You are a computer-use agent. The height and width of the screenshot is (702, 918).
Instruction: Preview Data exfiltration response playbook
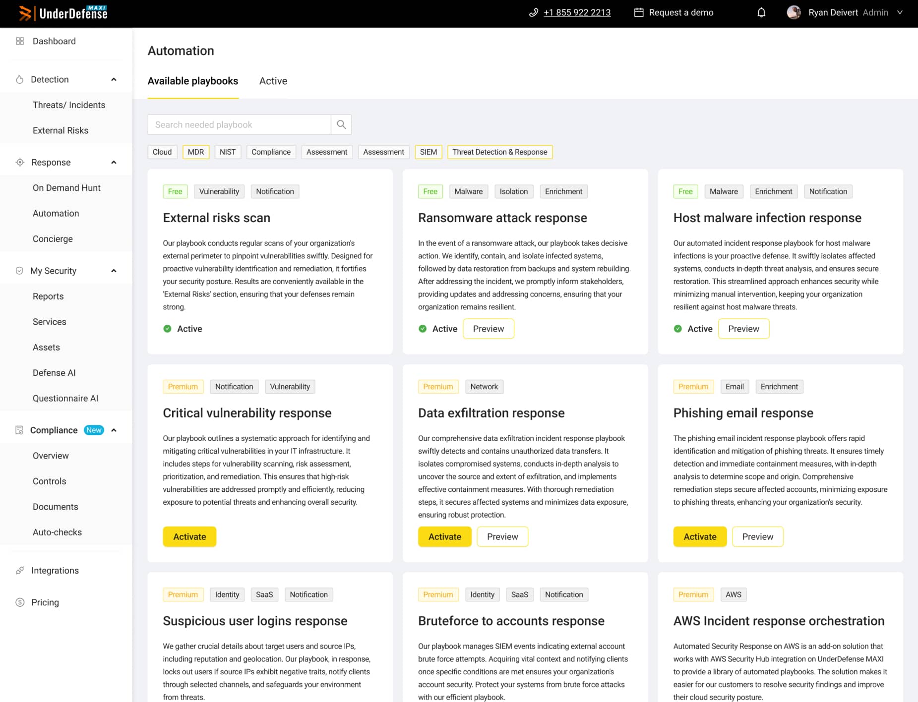click(x=502, y=536)
